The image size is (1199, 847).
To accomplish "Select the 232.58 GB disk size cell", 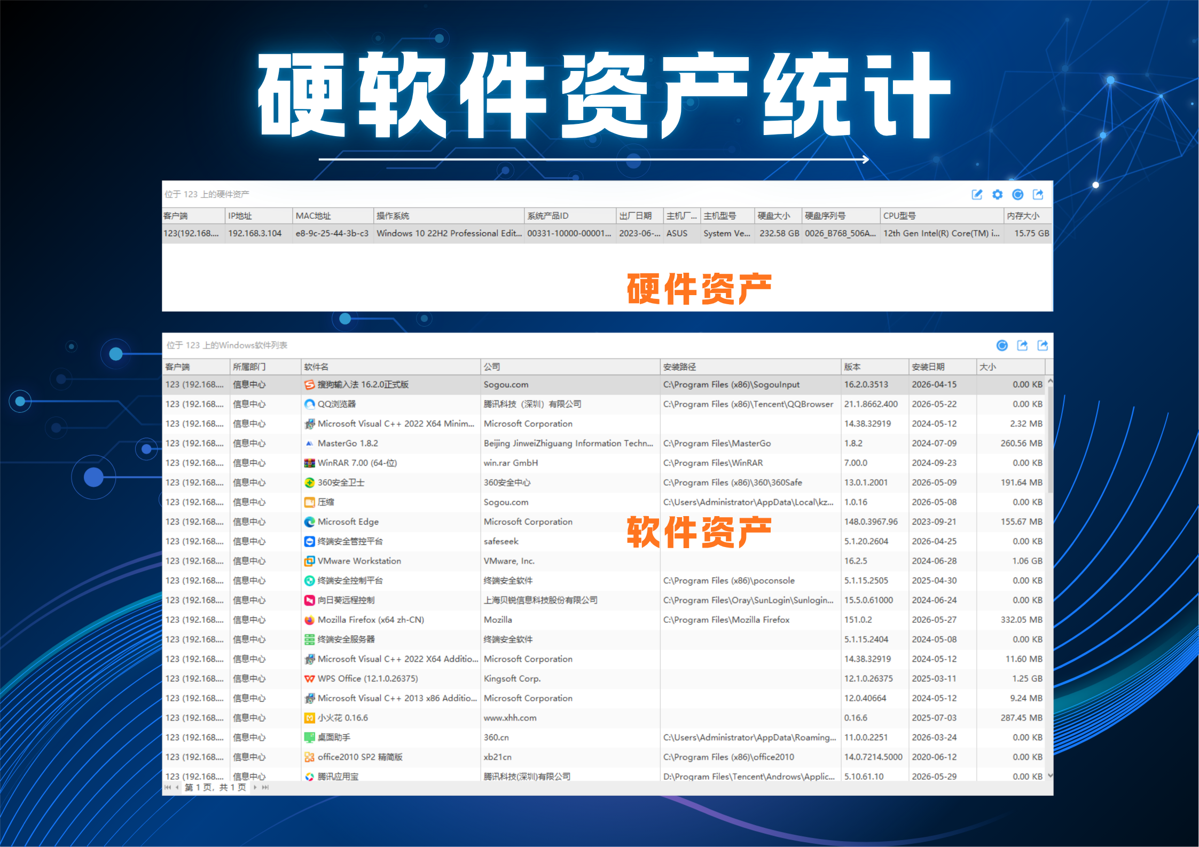I will click(x=779, y=233).
